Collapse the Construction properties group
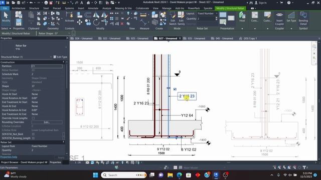Image resolution: width=321 pixels, height=180 pixels. (x=63, y=62)
